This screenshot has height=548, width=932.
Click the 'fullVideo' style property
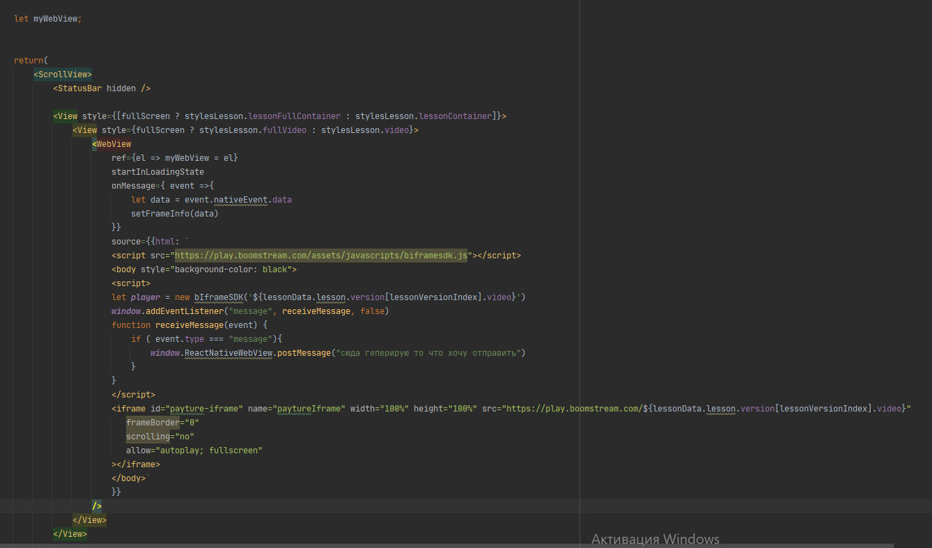[x=284, y=130]
